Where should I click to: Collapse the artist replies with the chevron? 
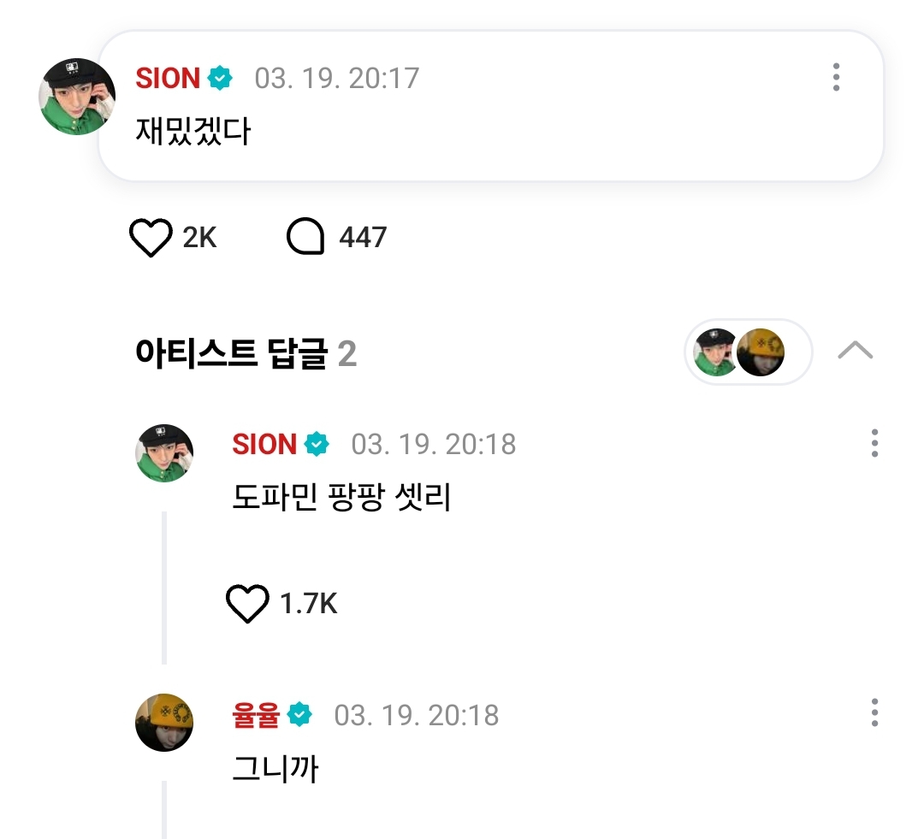pos(855,351)
